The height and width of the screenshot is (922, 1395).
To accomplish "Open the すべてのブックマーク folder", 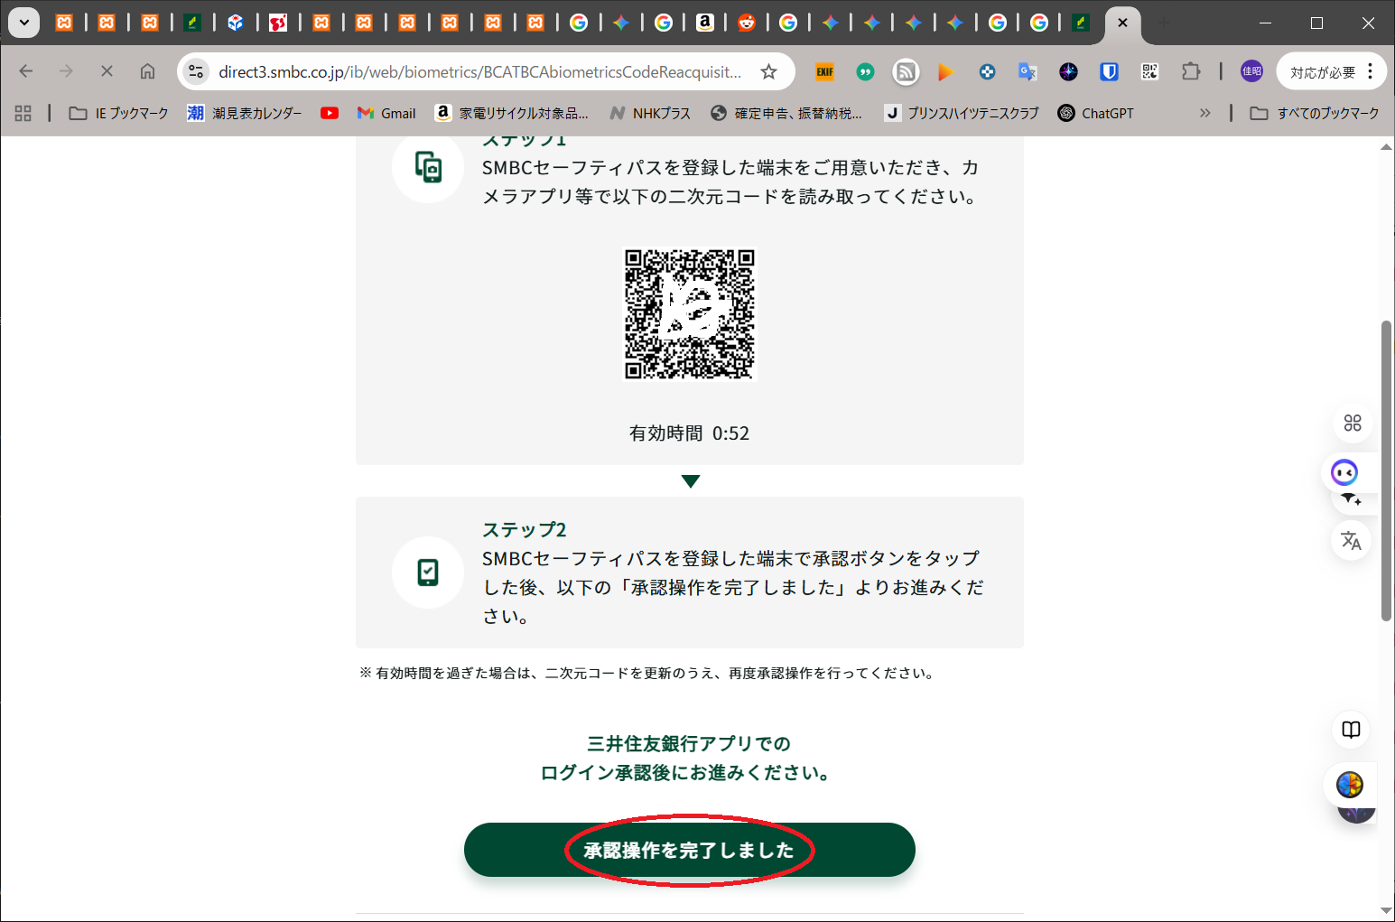I will tap(1315, 113).
